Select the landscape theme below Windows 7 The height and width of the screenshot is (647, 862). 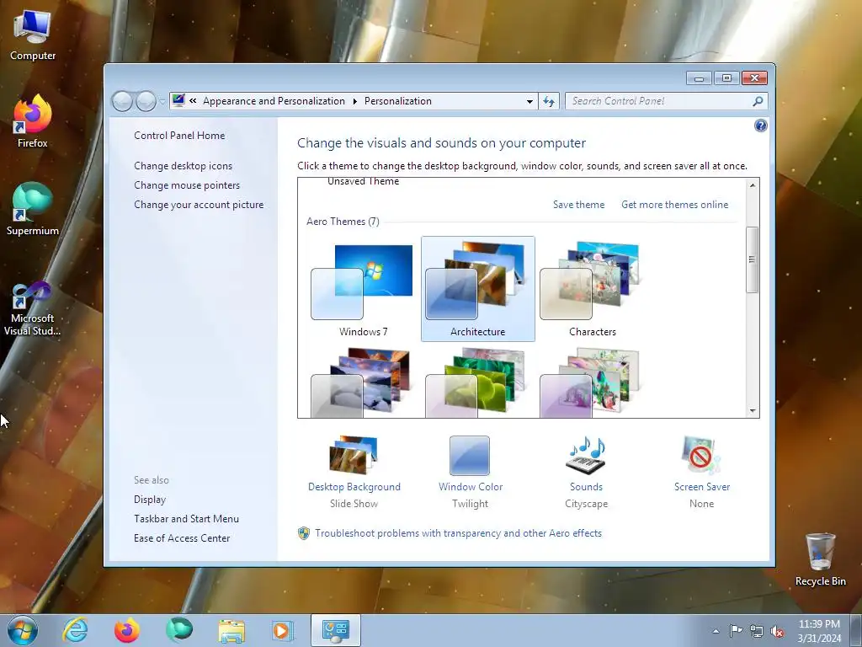click(363, 382)
